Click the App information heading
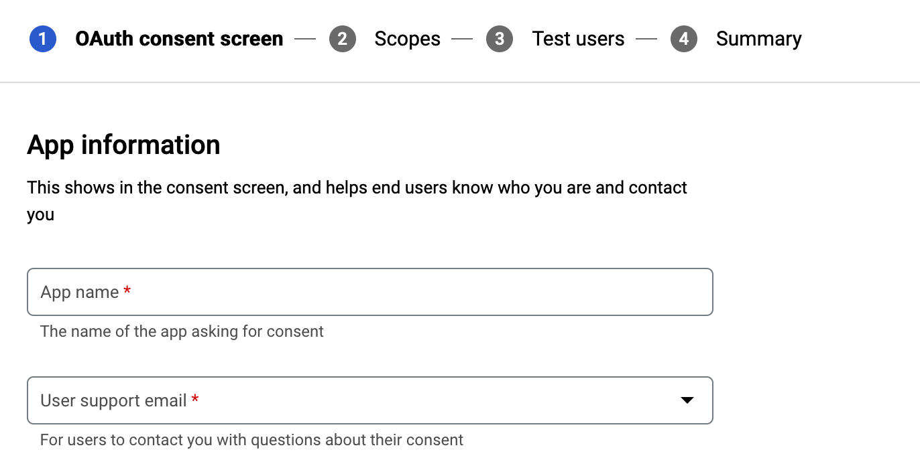Image resolution: width=920 pixels, height=470 pixels. tap(123, 145)
